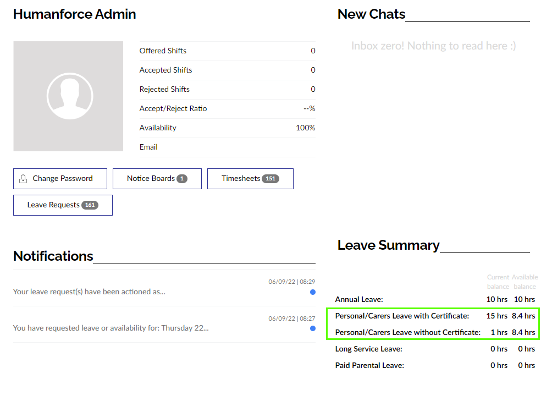View Leave Requests

coord(63,205)
